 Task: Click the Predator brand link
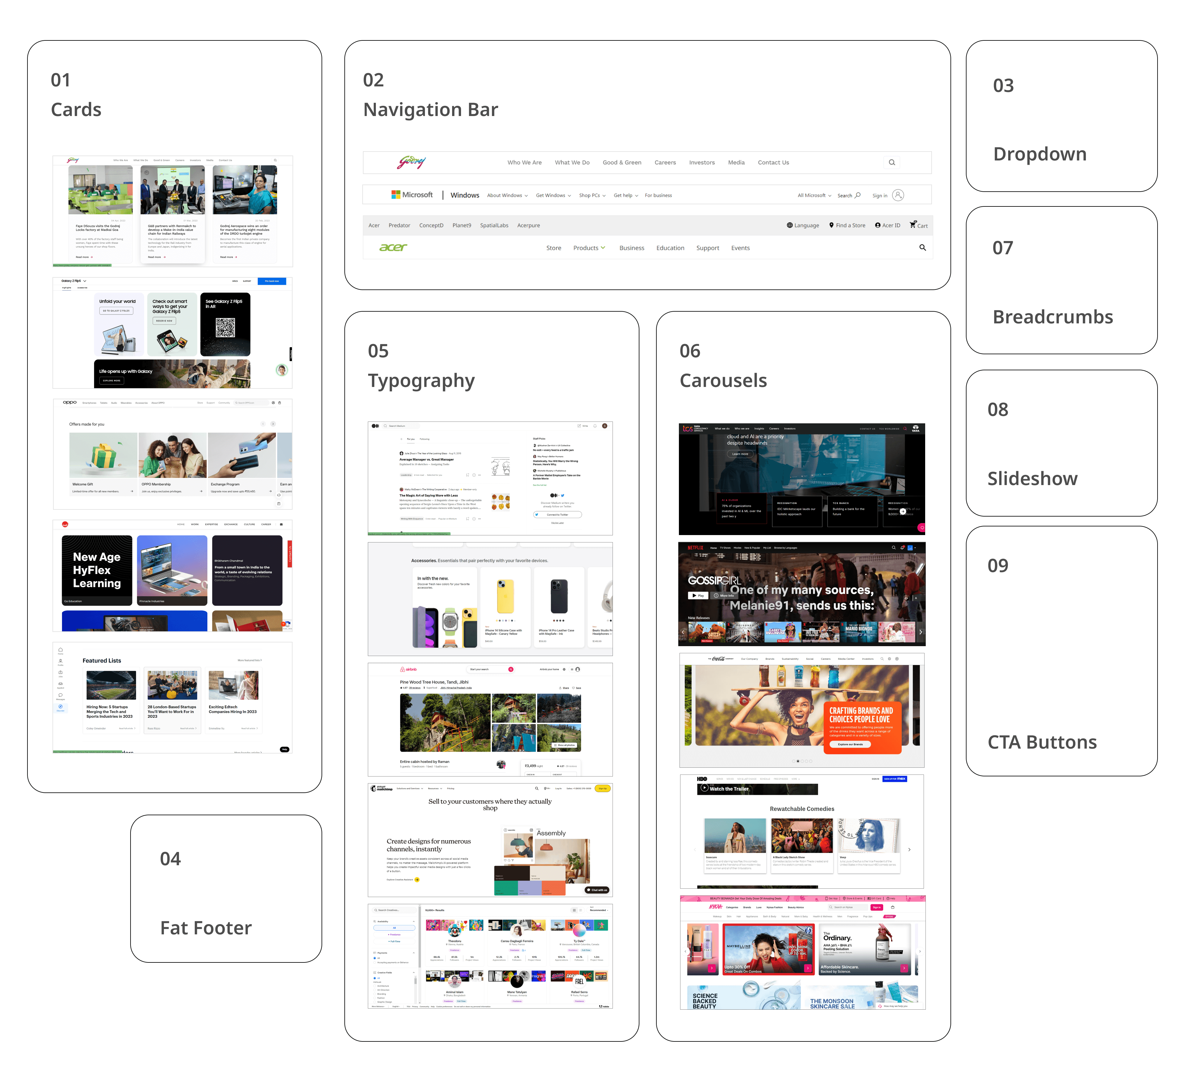(399, 226)
